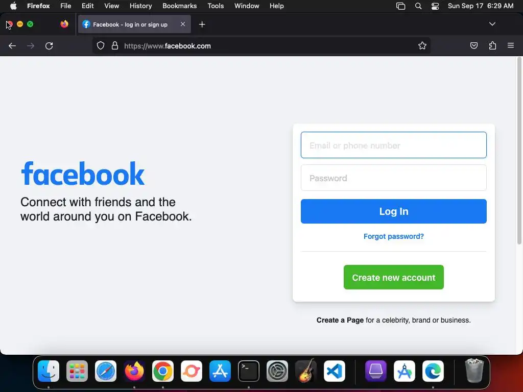Screen dimensions: 523x392
Task: Open the Help menu
Action: pos(277,6)
